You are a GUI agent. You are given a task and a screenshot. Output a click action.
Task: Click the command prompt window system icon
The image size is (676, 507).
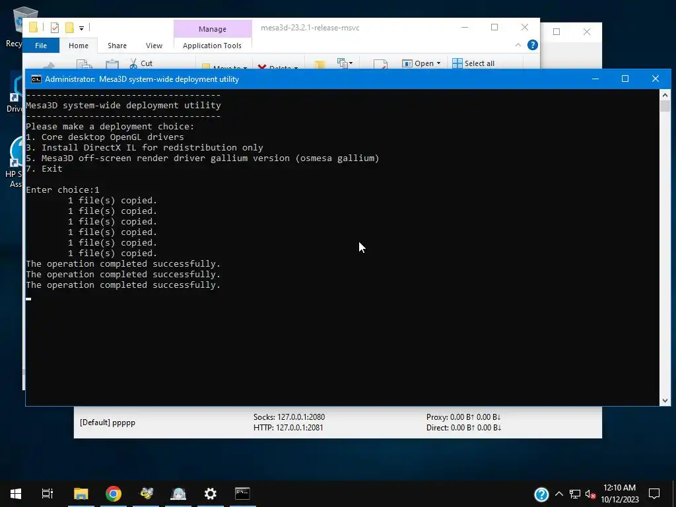pyautogui.click(x=36, y=79)
